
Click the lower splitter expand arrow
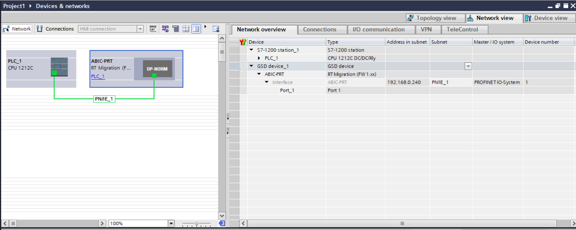click(228, 132)
